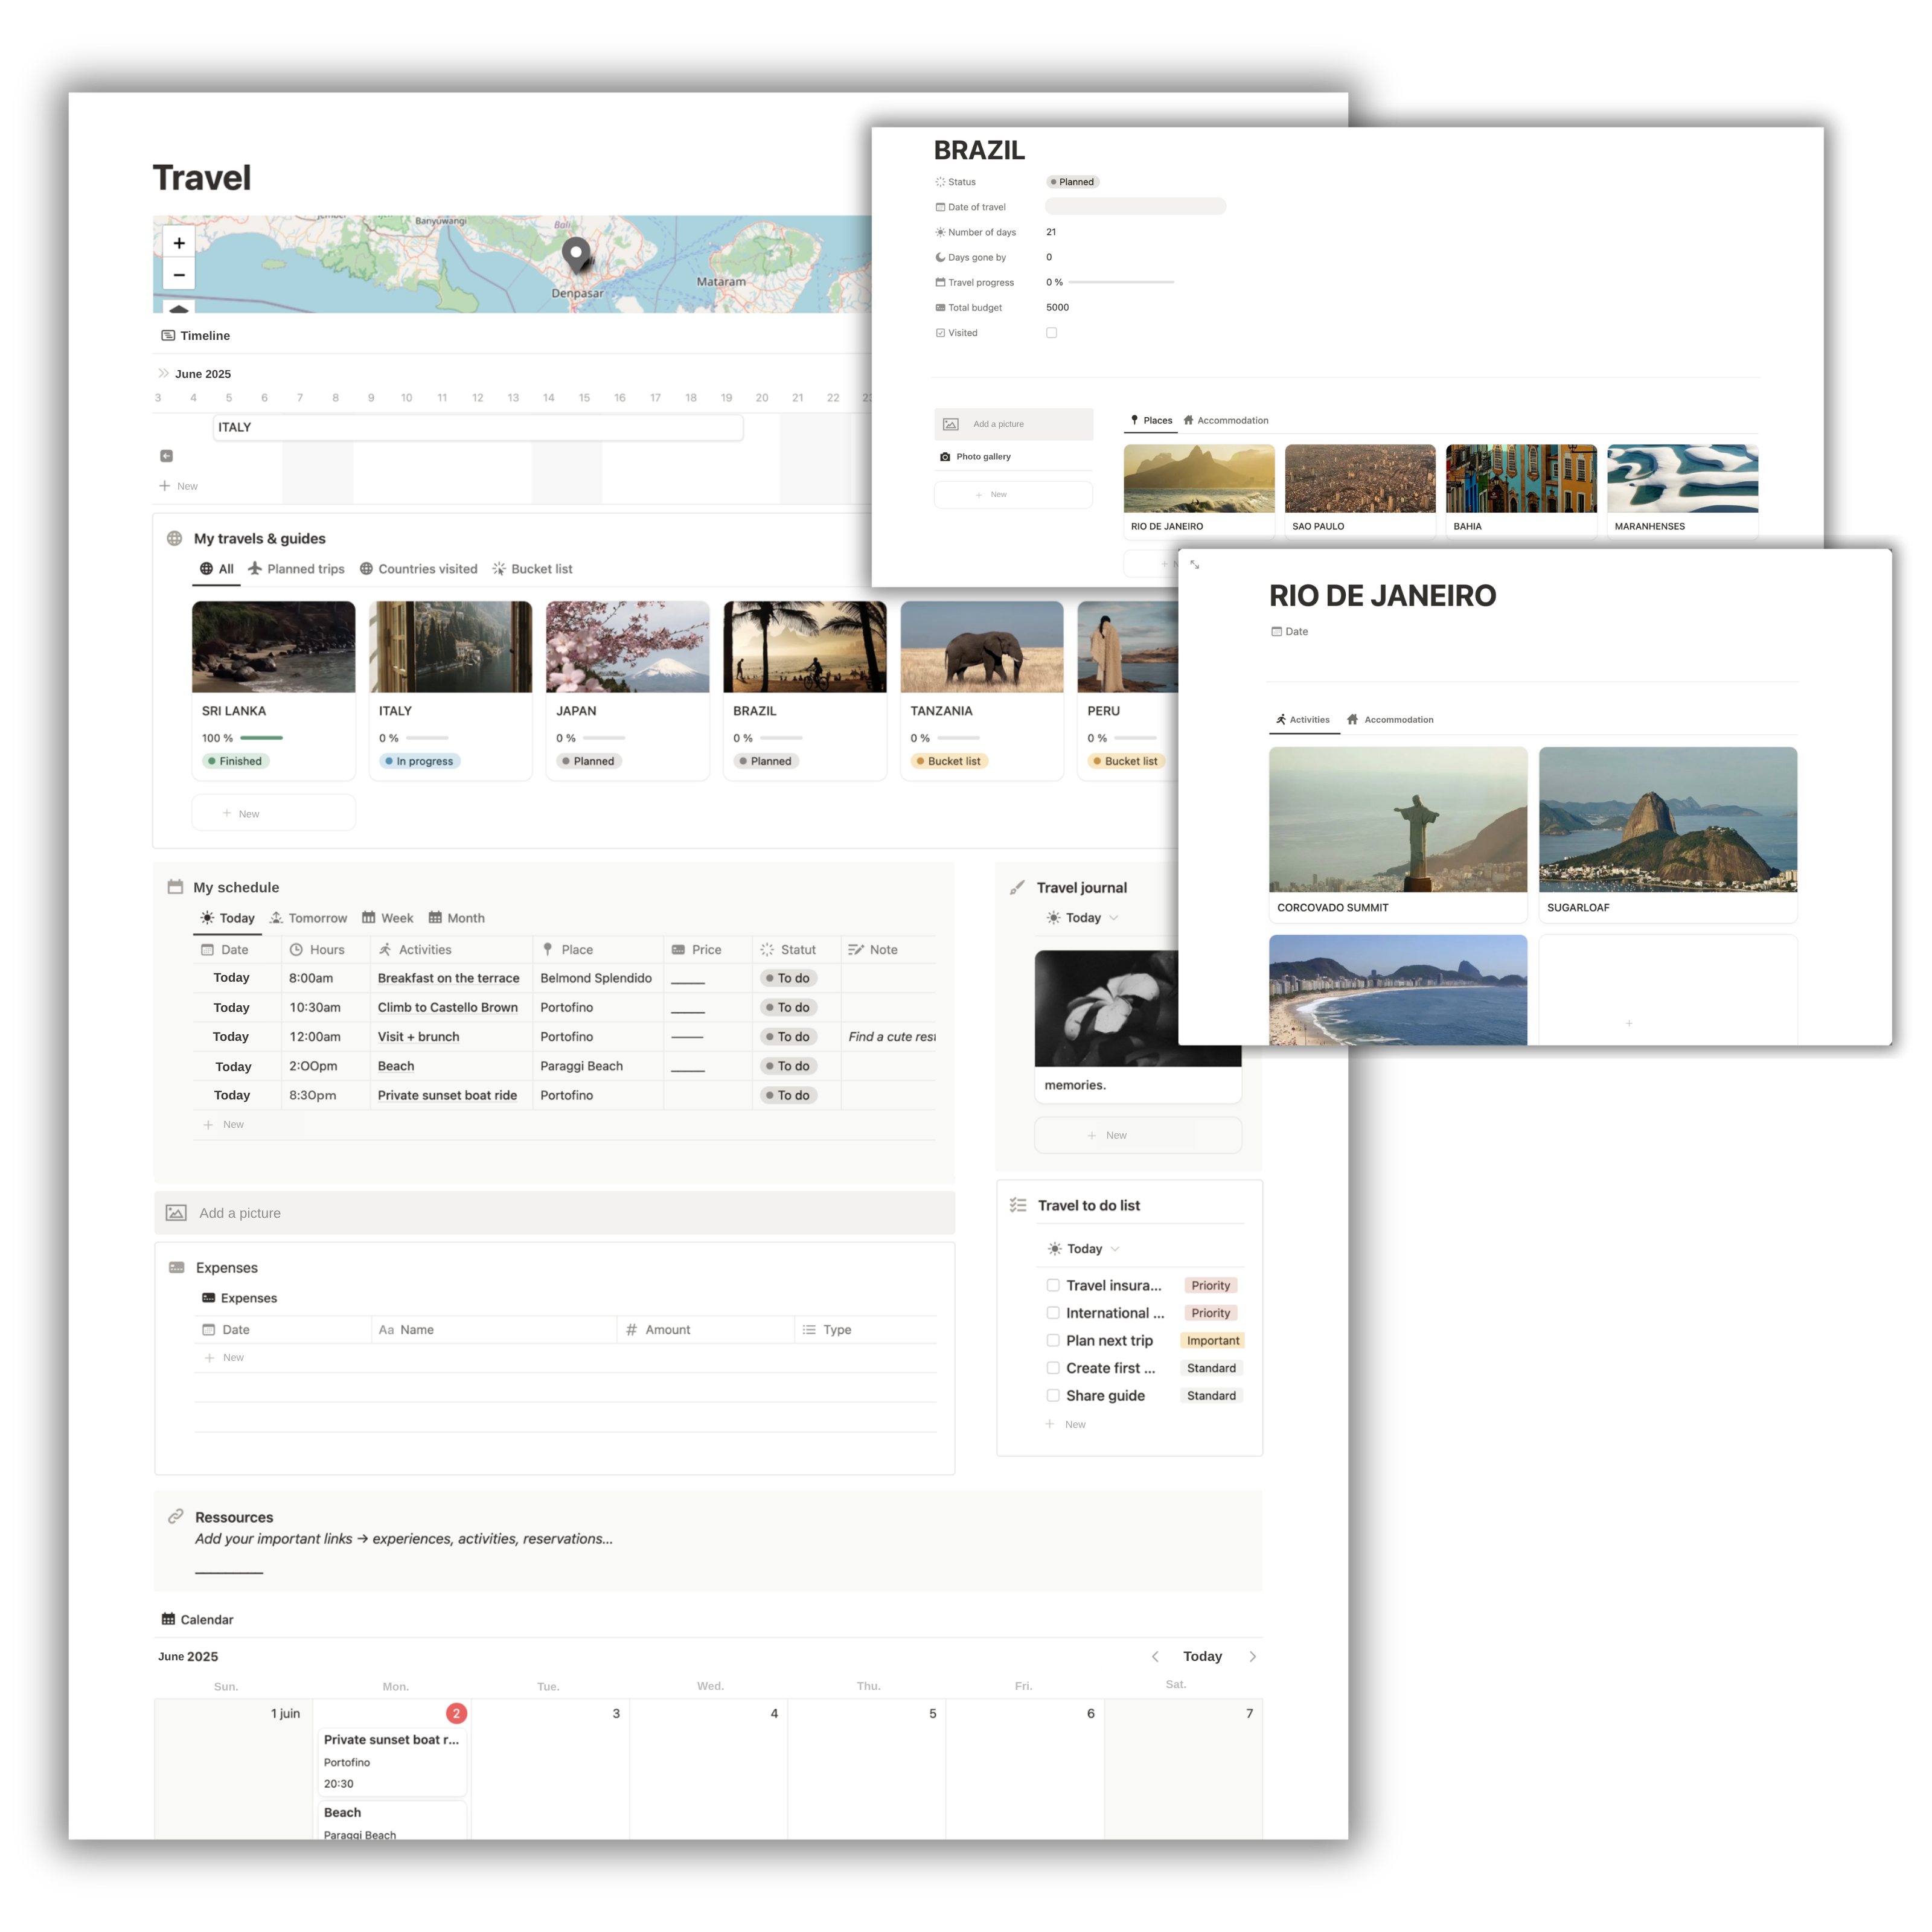Switch to Accommodation tab in Brazil panel
Image resolution: width=1932 pixels, height=1932 pixels.
(1226, 420)
